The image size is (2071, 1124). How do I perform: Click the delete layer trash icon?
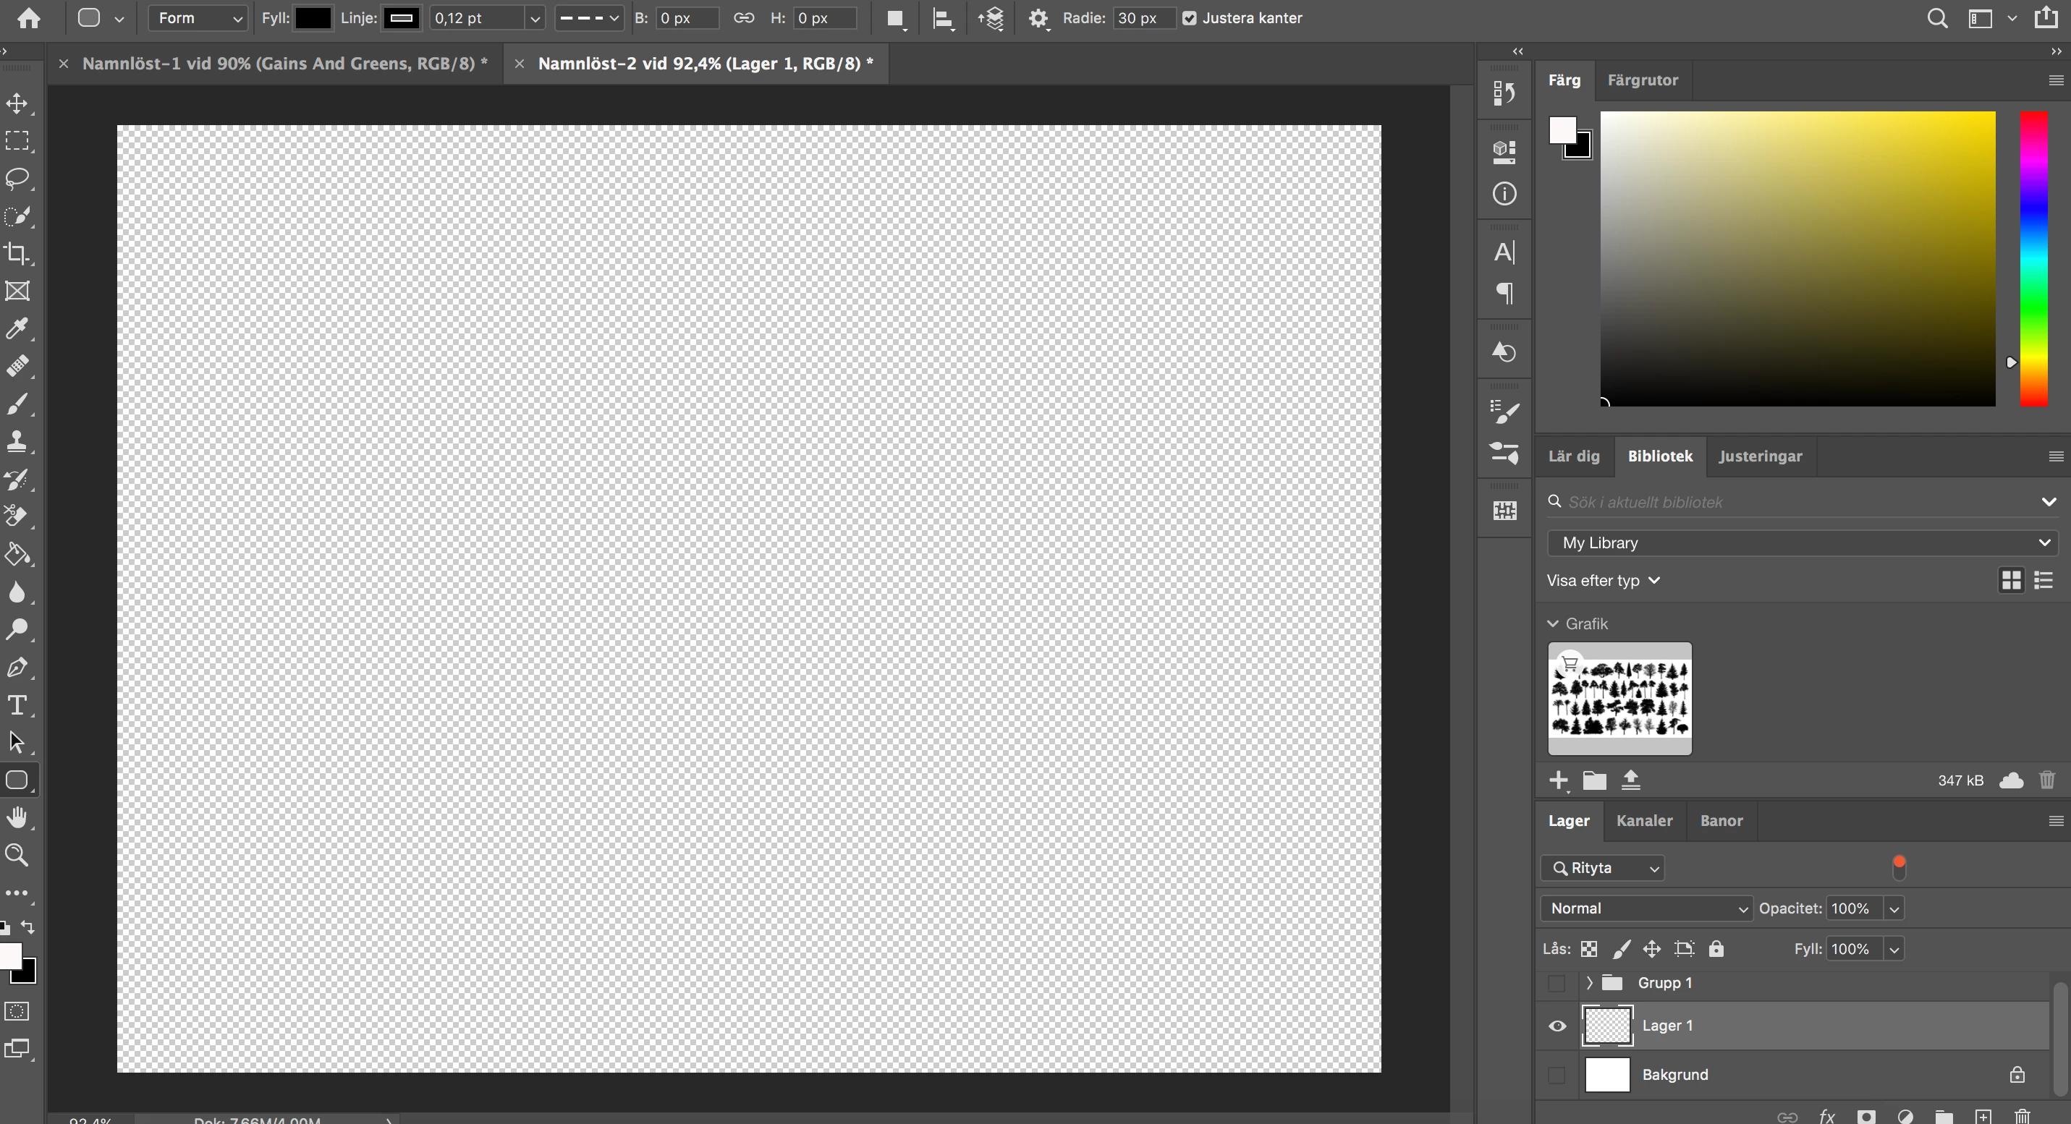tap(2022, 1116)
